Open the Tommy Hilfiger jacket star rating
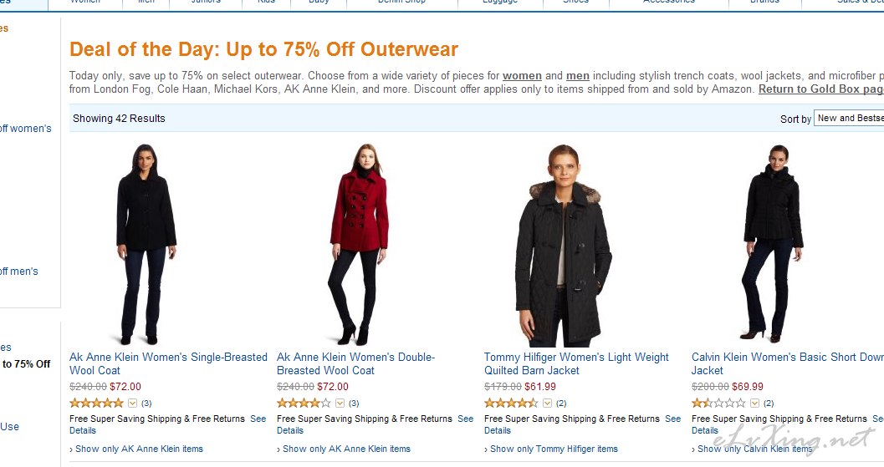The height and width of the screenshot is (467, 884). tap(511, 403)
